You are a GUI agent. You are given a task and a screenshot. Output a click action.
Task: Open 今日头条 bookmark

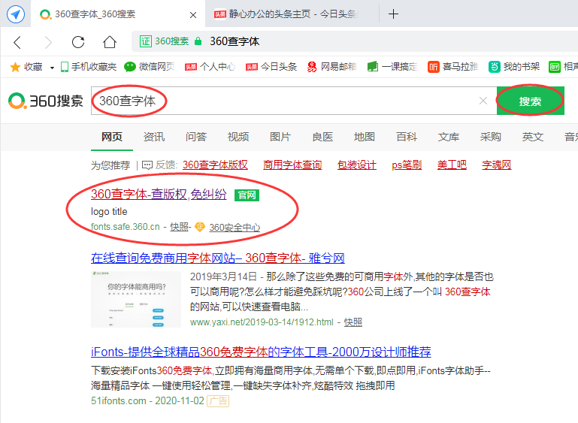[x=271, y=67]
